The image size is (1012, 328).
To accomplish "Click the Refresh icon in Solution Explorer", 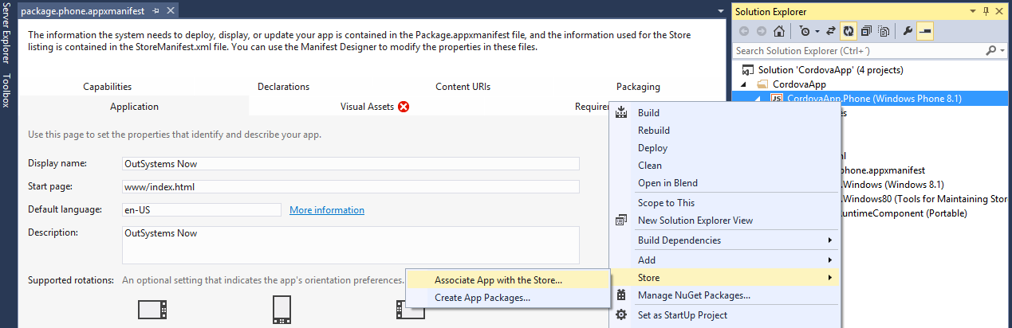I will click(x=849, y=32).
